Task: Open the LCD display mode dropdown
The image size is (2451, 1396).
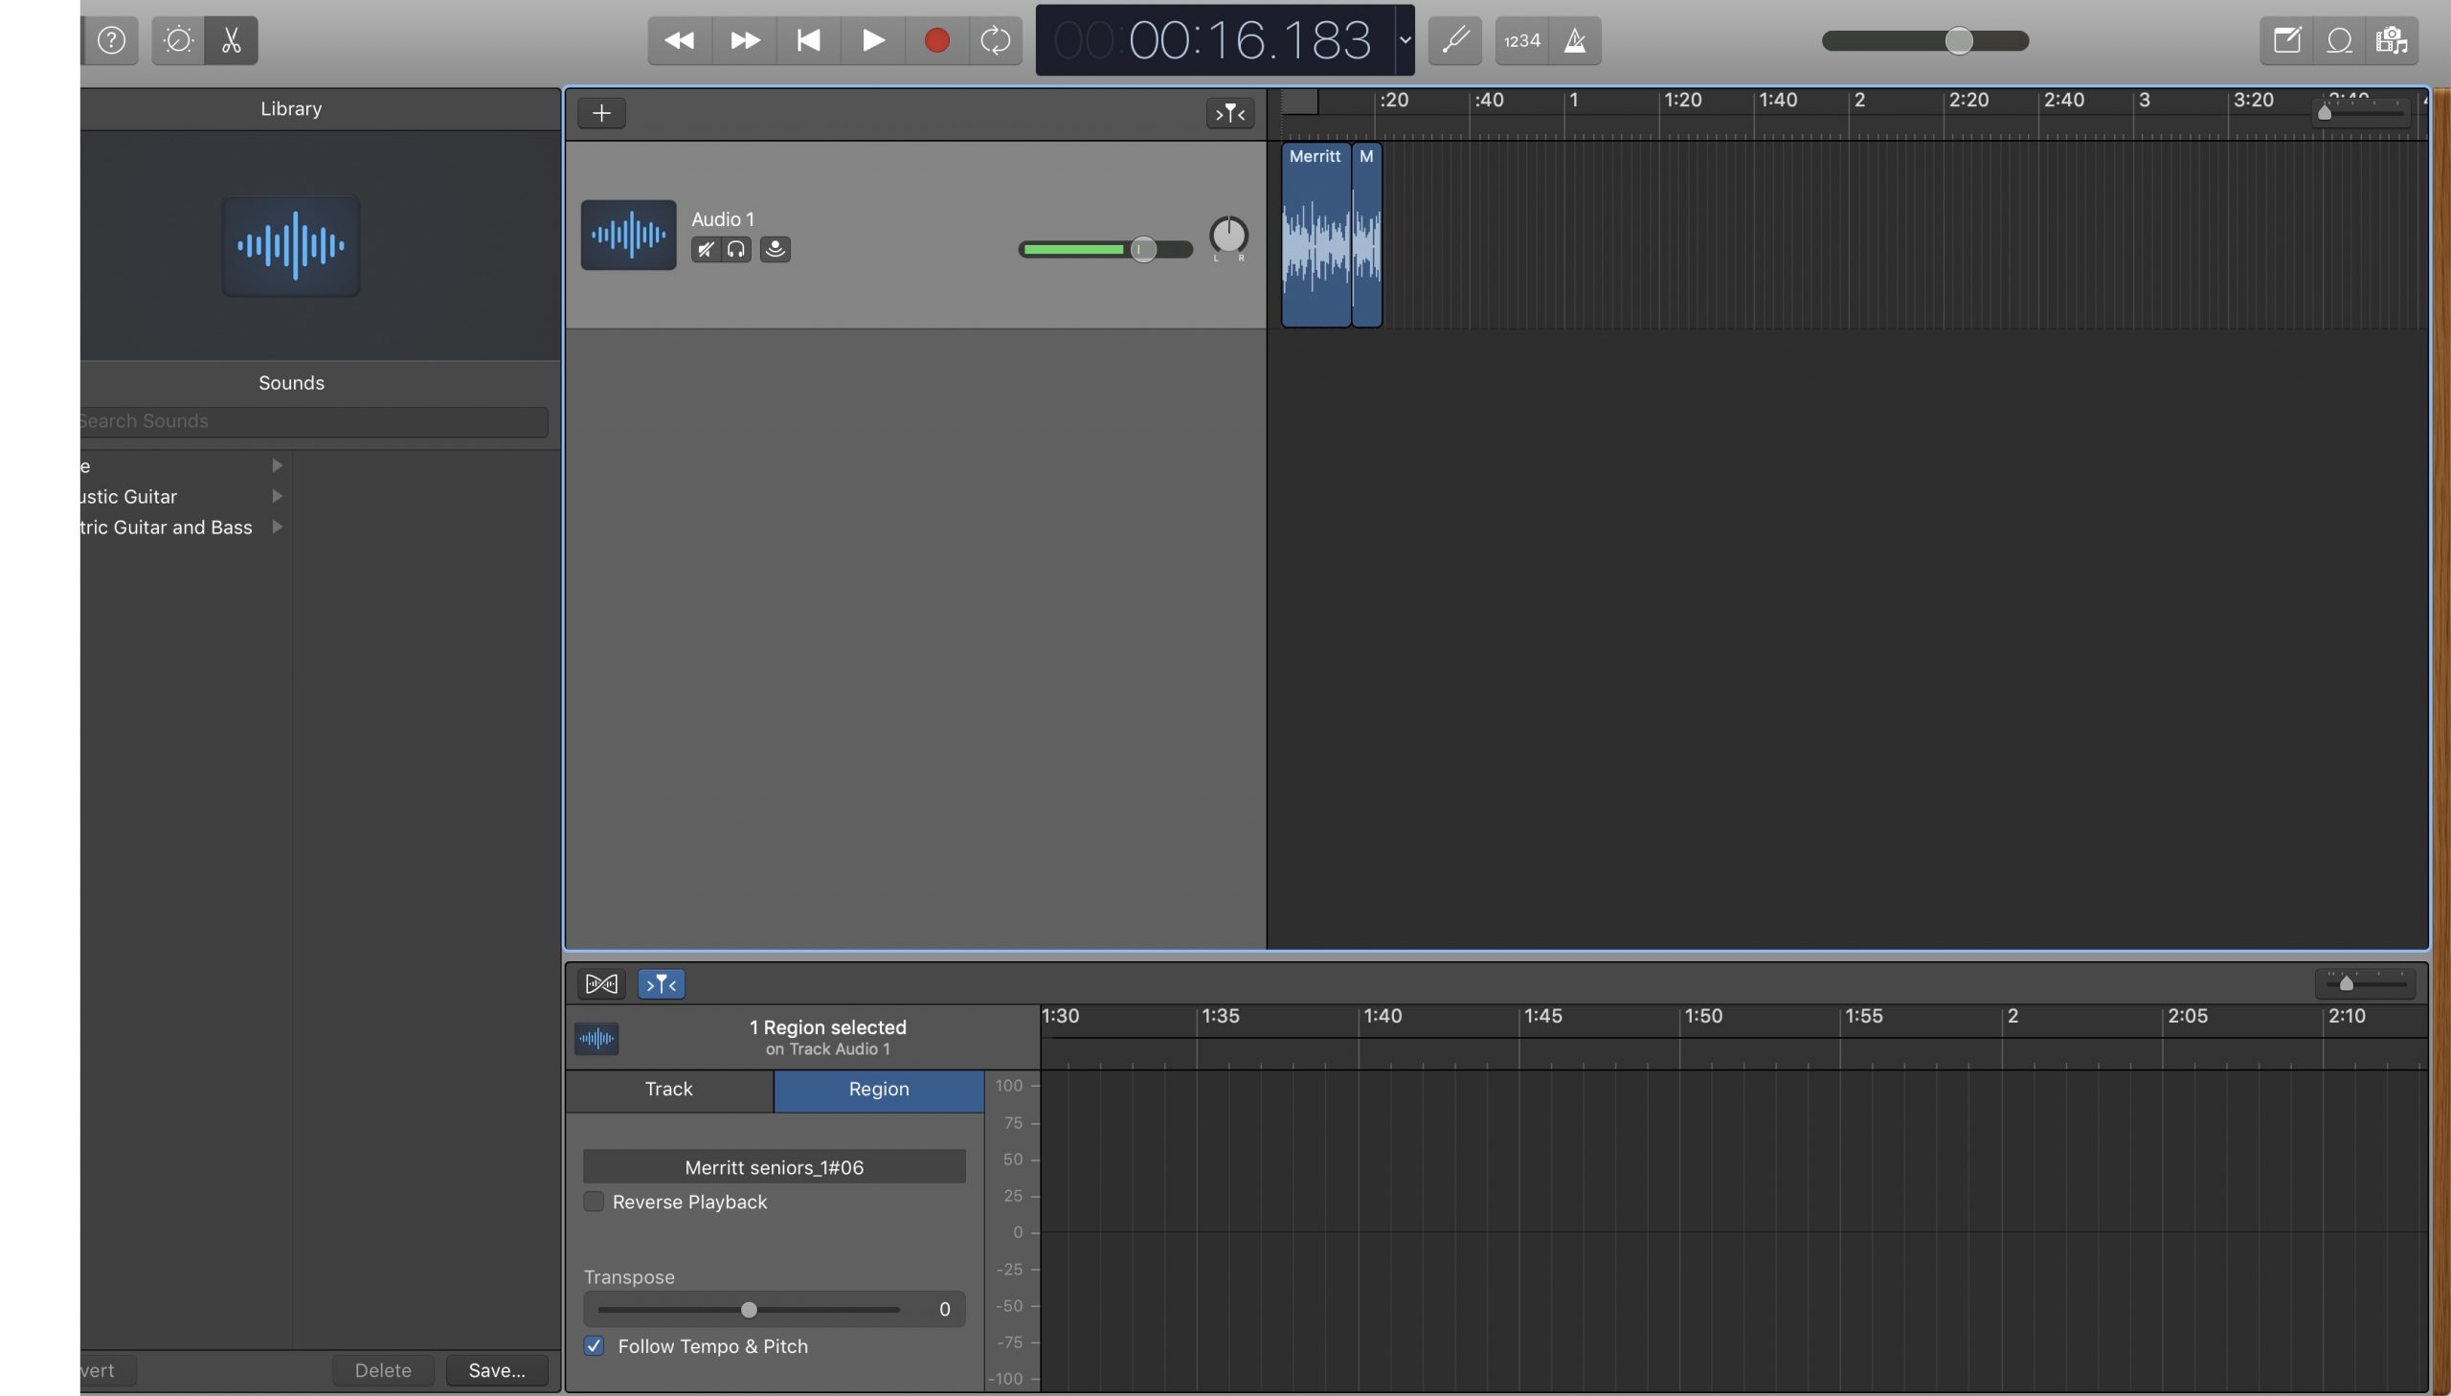Action: [x=1405, y=40]
